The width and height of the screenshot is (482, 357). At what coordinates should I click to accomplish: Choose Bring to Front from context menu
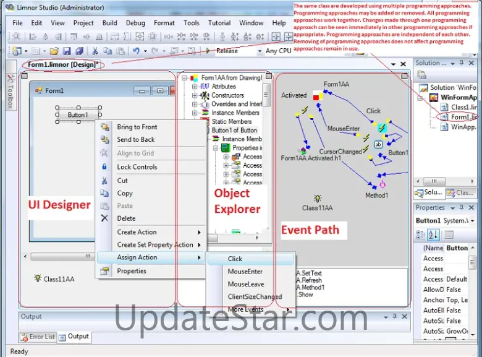coord(151,127)
